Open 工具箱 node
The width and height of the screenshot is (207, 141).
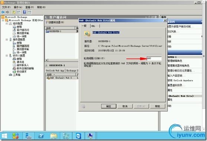click(17, 75)
